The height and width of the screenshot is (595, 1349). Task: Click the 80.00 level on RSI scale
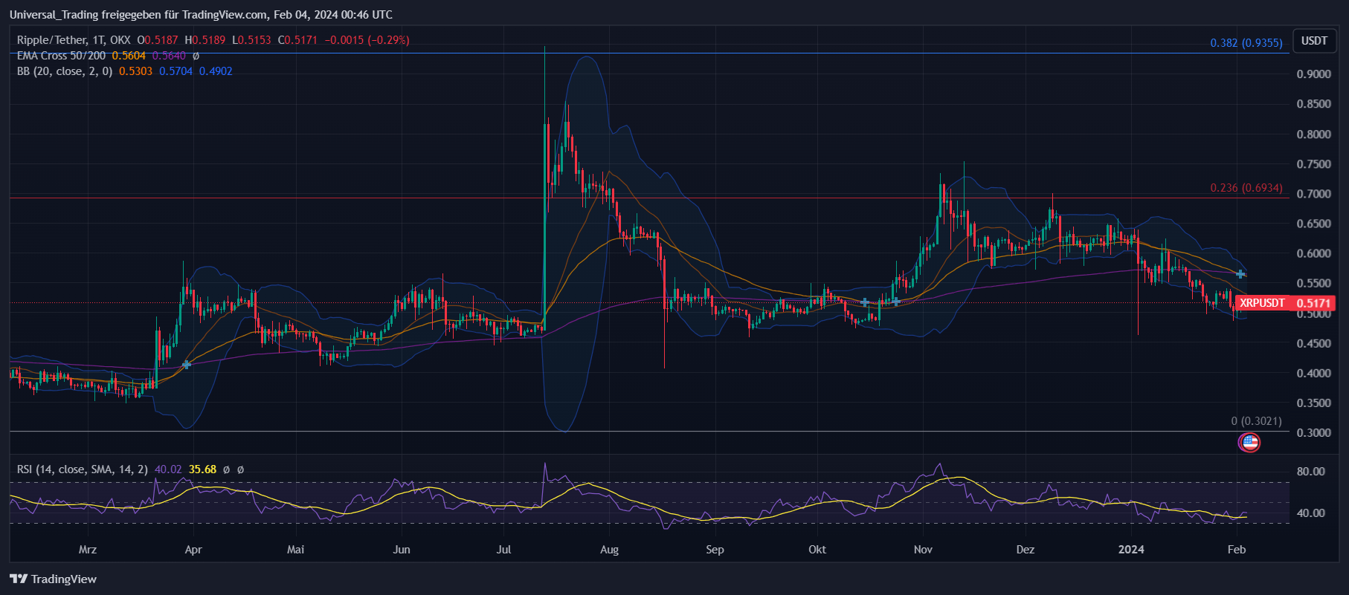[x=1310, y=472]
